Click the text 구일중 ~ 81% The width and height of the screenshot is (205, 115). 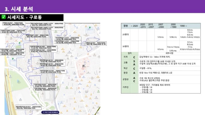tap(145, 68)
